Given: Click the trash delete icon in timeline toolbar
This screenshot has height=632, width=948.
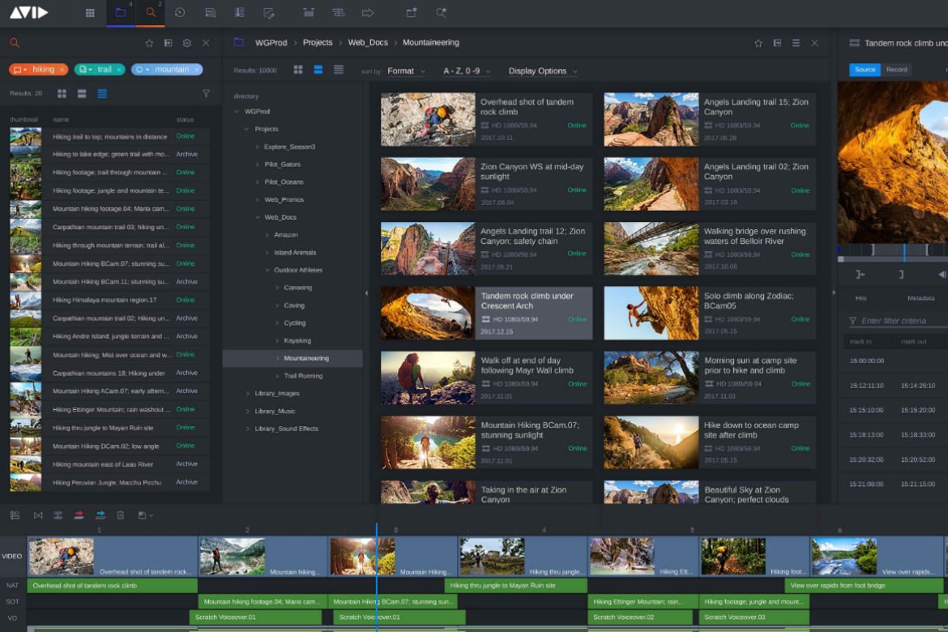Looking at the screenshot, I should [121, 515].
